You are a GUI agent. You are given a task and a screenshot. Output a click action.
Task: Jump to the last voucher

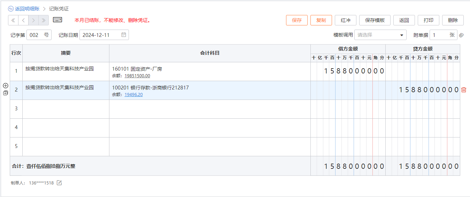click(44, 20)
